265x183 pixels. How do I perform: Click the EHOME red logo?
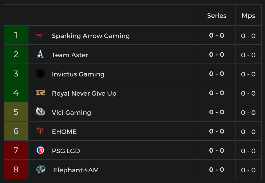click(x=40, y=131)
